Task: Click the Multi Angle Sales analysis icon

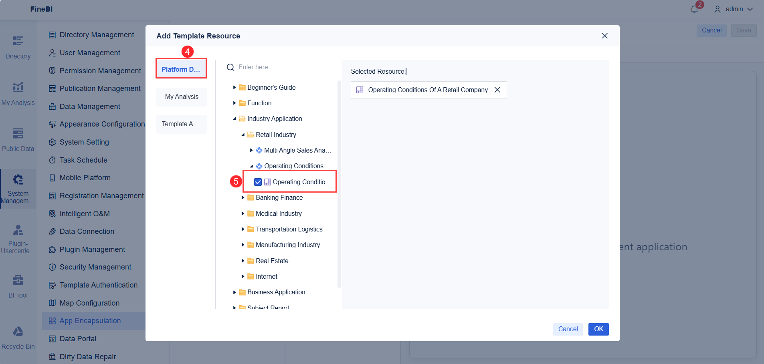Action: pos(259,151)
